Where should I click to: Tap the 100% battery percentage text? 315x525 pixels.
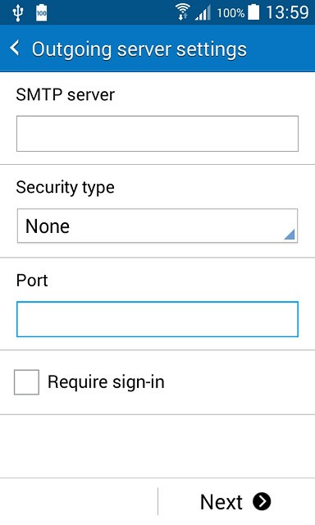(x=231, y=13)
